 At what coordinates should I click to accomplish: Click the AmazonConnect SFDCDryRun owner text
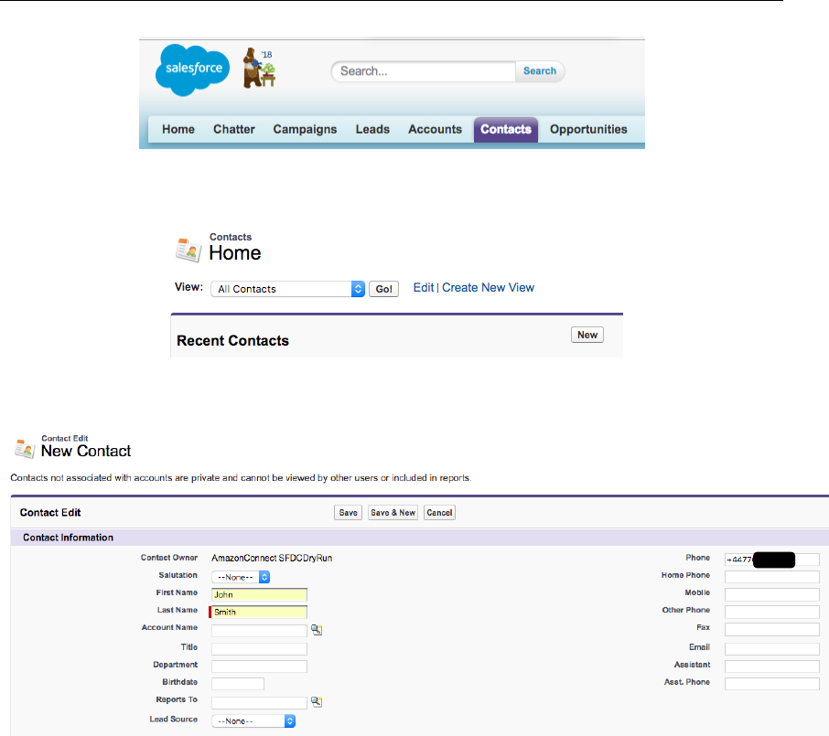(x=272, y=558)
